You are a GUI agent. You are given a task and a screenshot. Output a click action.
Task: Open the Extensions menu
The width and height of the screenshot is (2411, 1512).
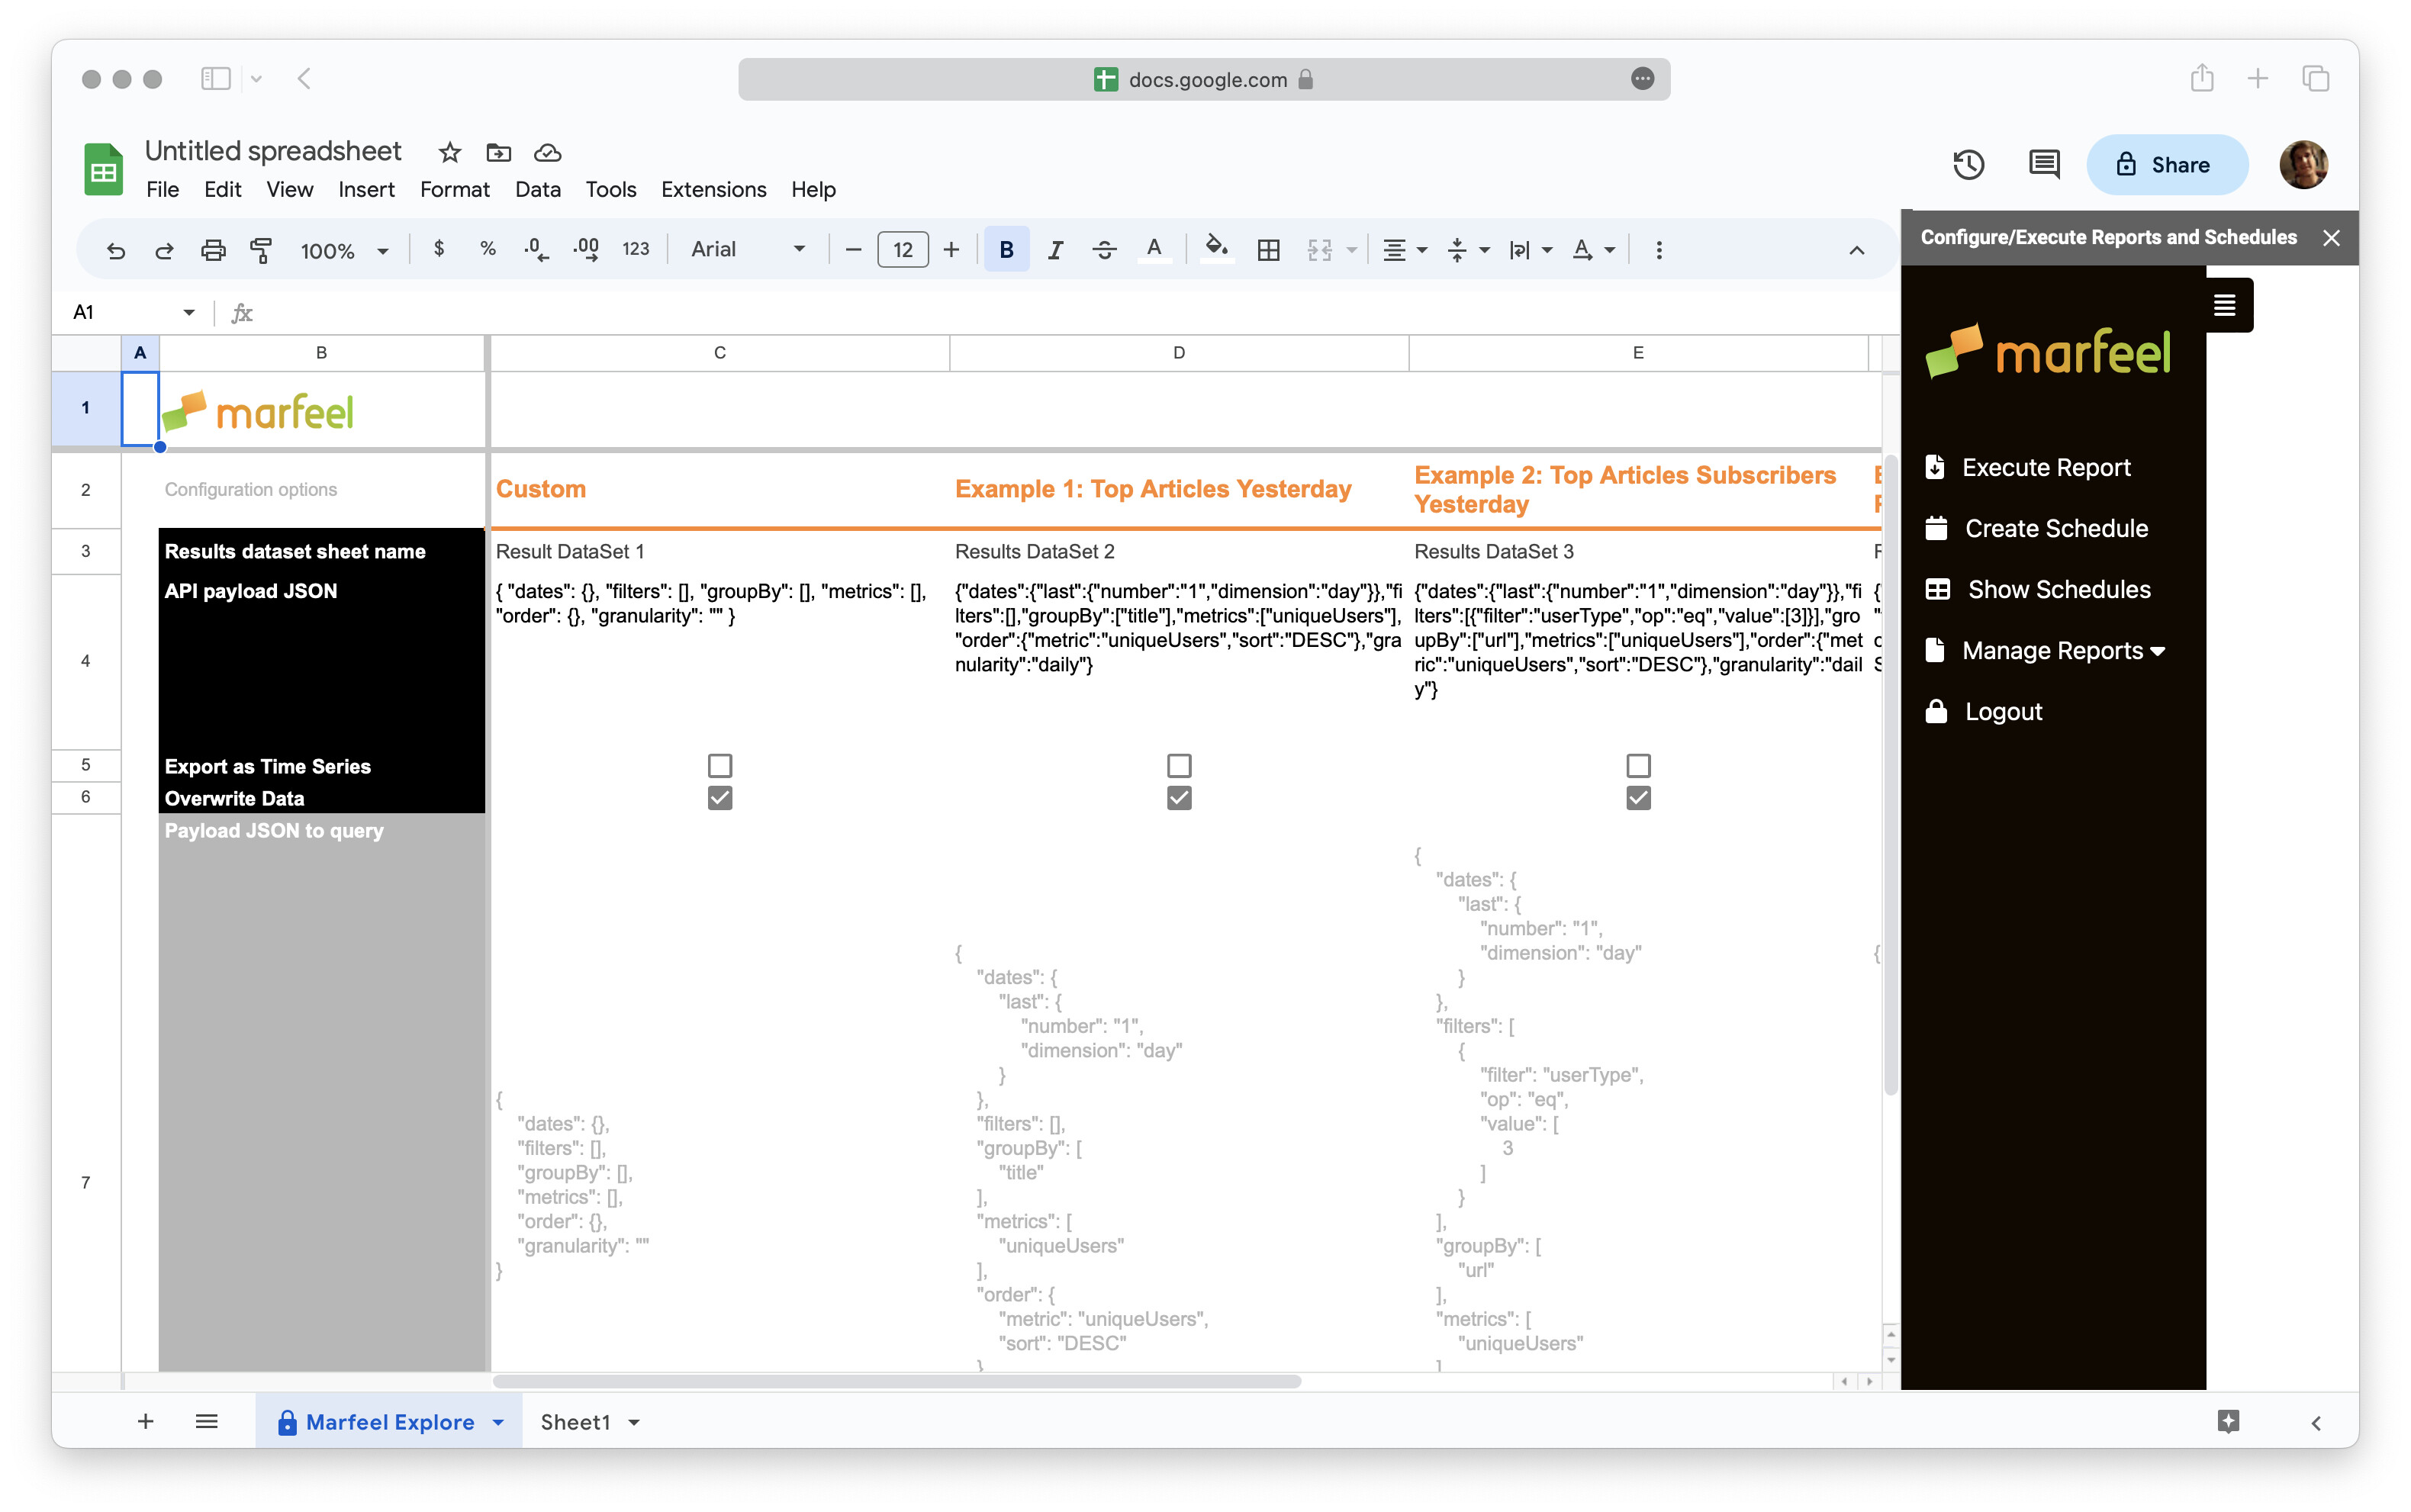coord(713,189)
